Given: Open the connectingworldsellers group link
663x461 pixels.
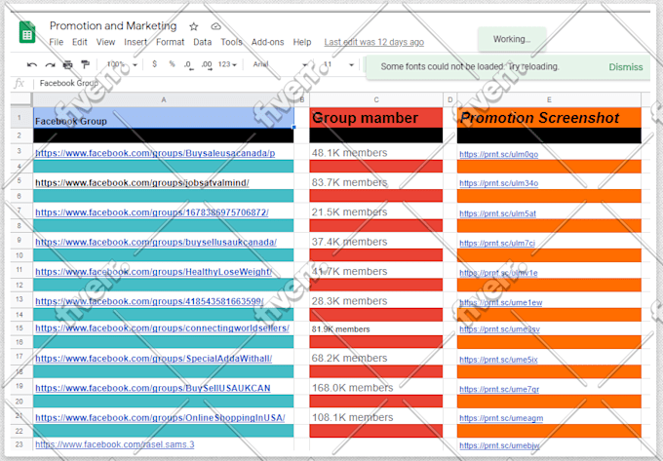Looking at the screenshot, I should tap(163, 328).
